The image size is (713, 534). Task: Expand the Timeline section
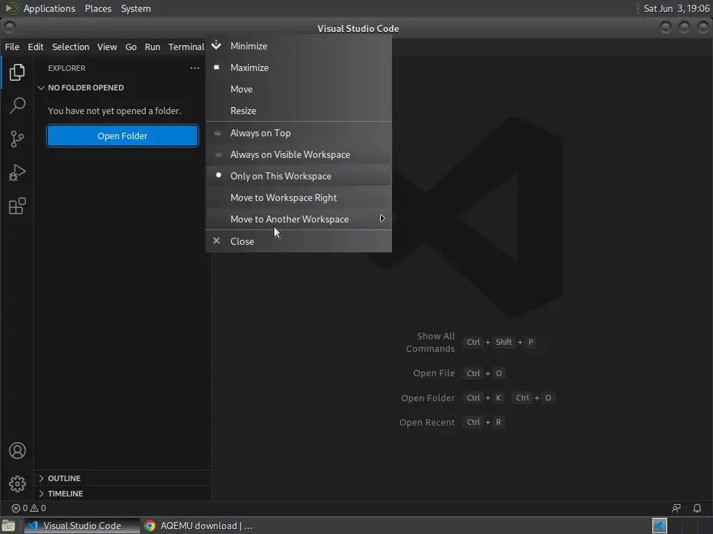(x=123, y=494)
